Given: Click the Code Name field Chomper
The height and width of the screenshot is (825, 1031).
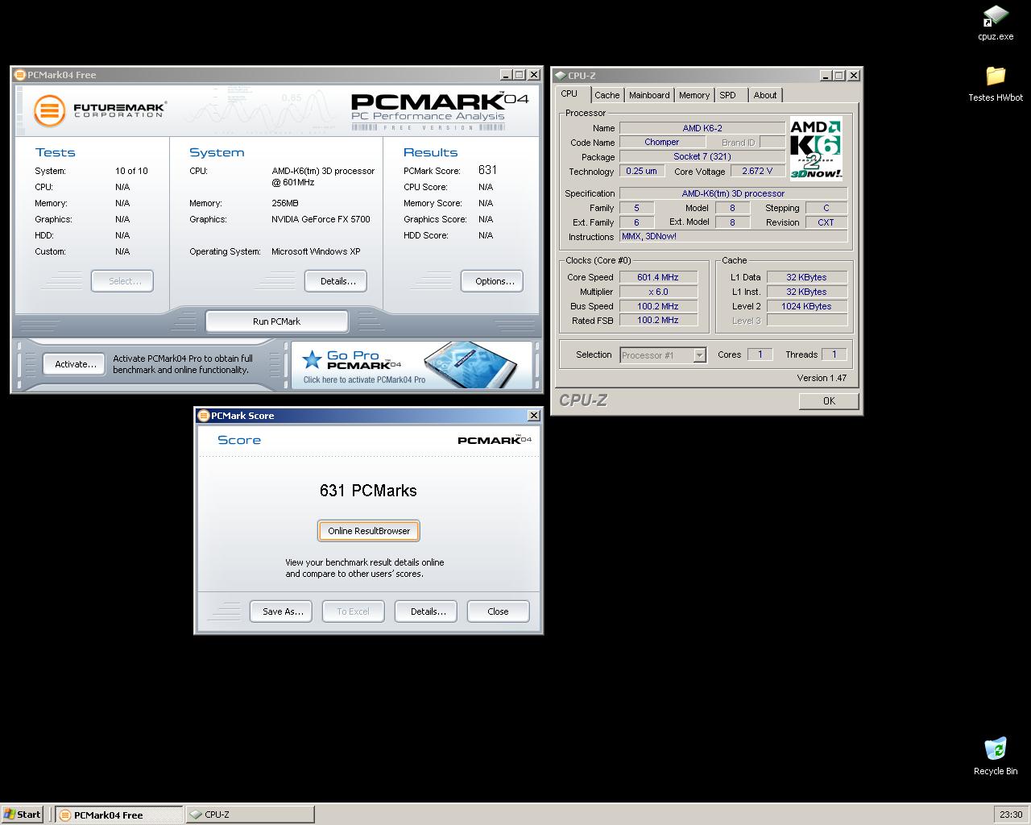Looking at the screenshot, I should point(661,143).
